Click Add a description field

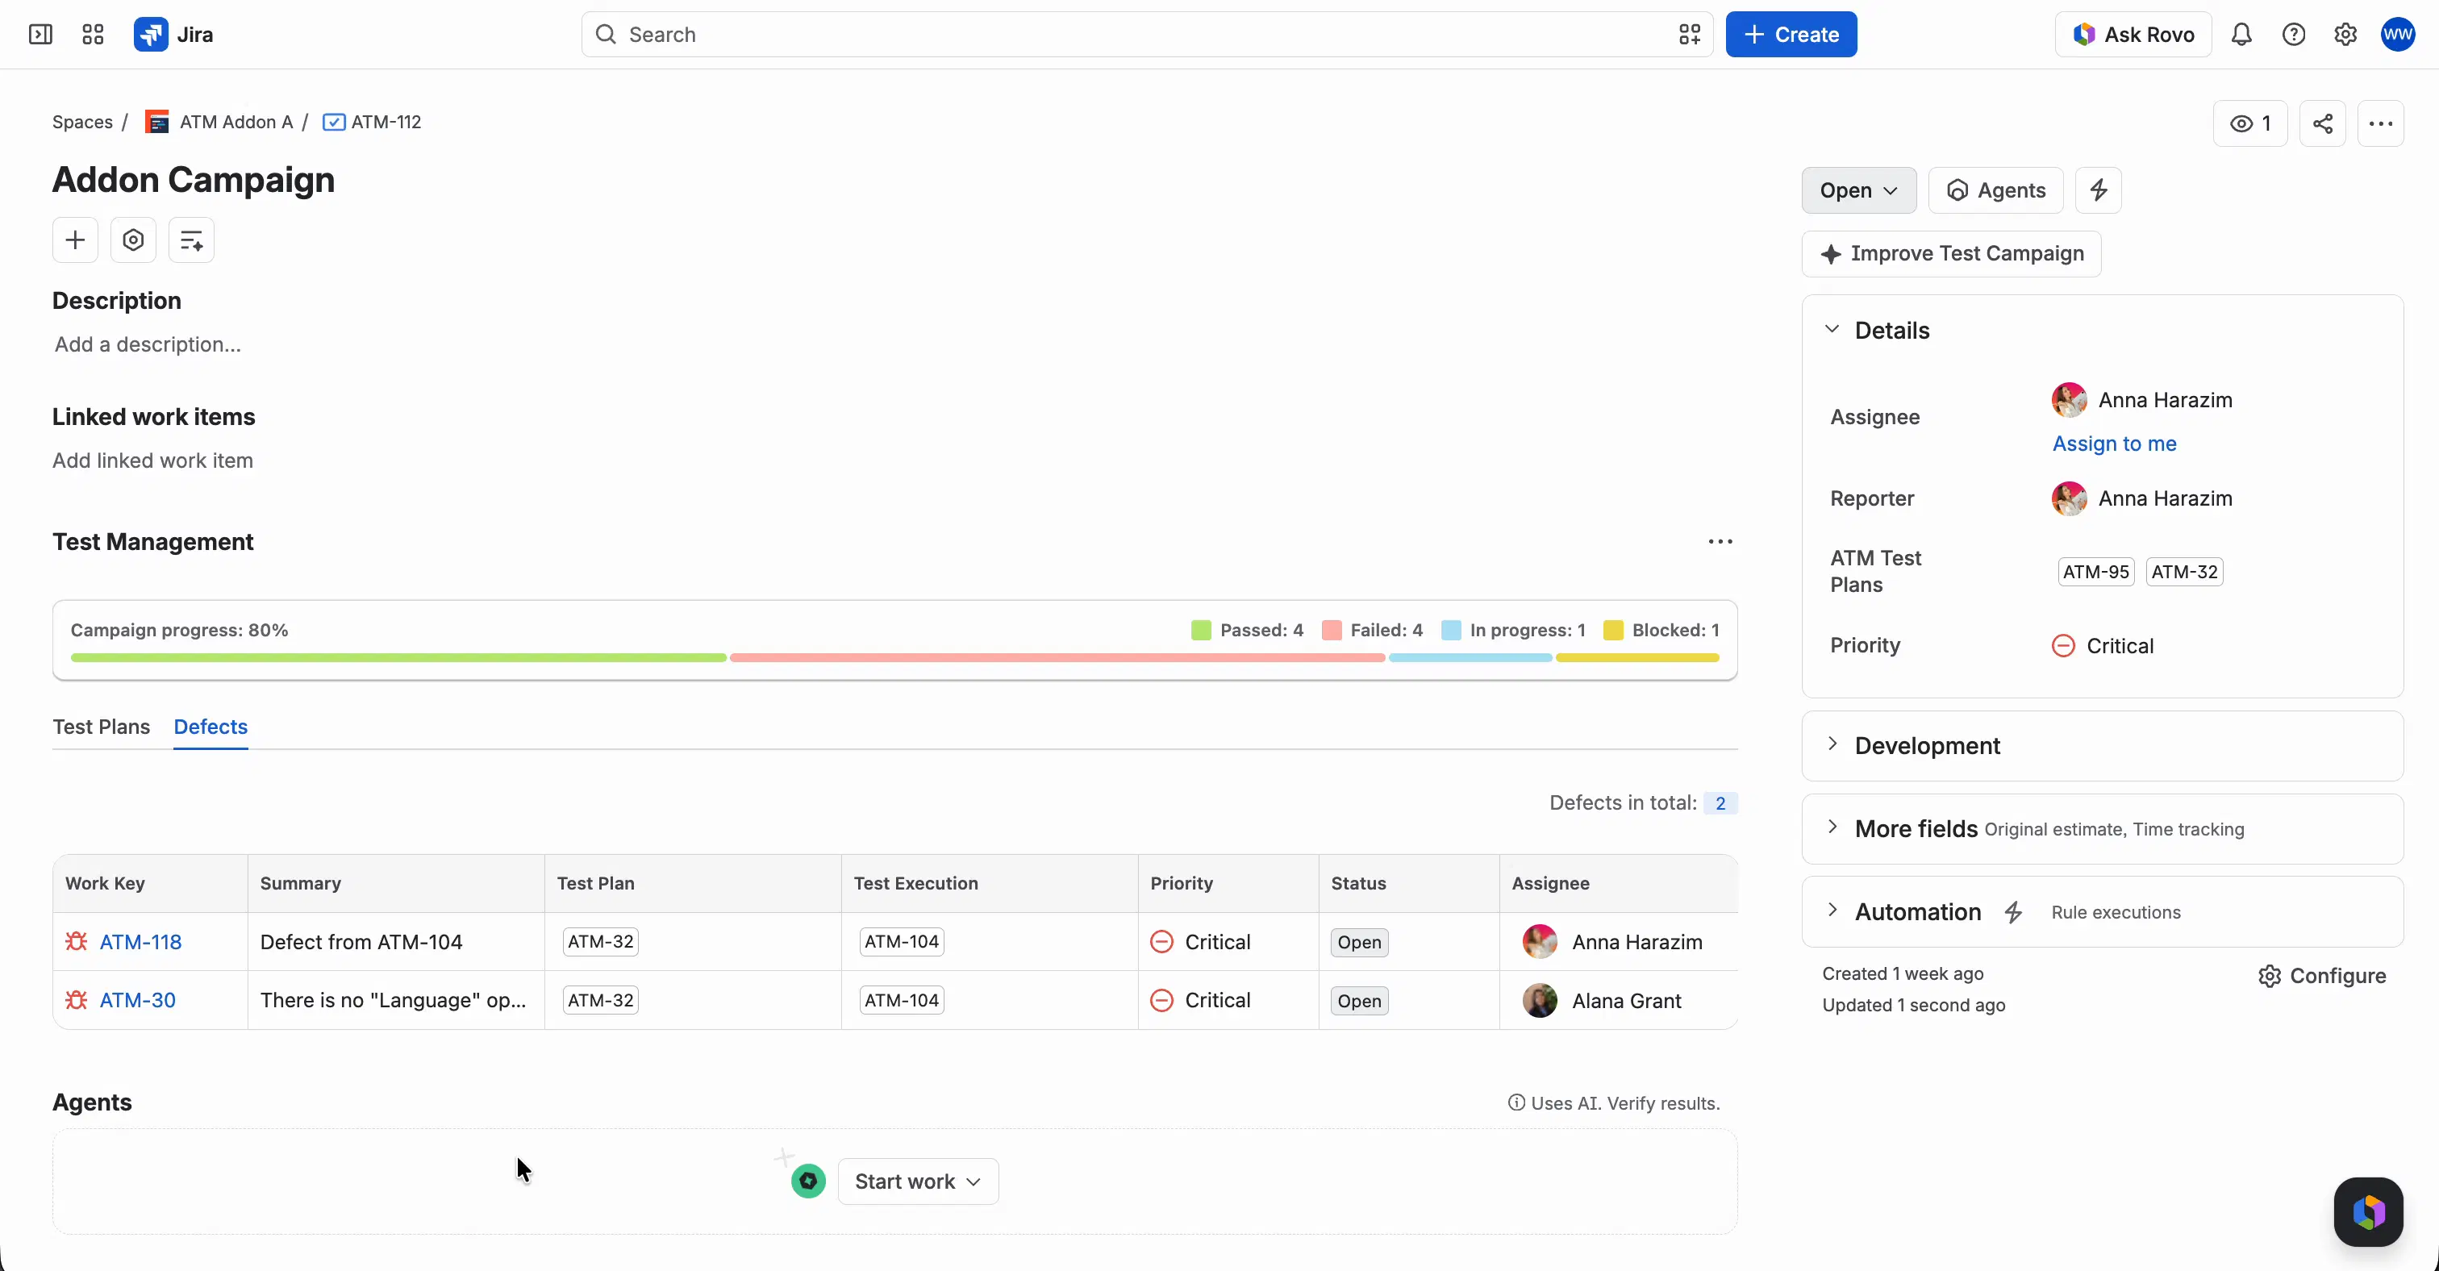click(148, 344)
